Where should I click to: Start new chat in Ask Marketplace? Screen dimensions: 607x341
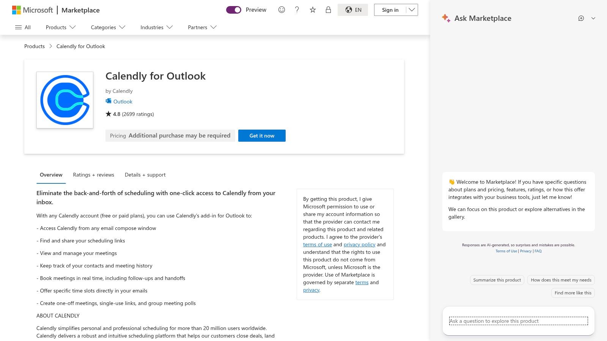pos(581,18)
